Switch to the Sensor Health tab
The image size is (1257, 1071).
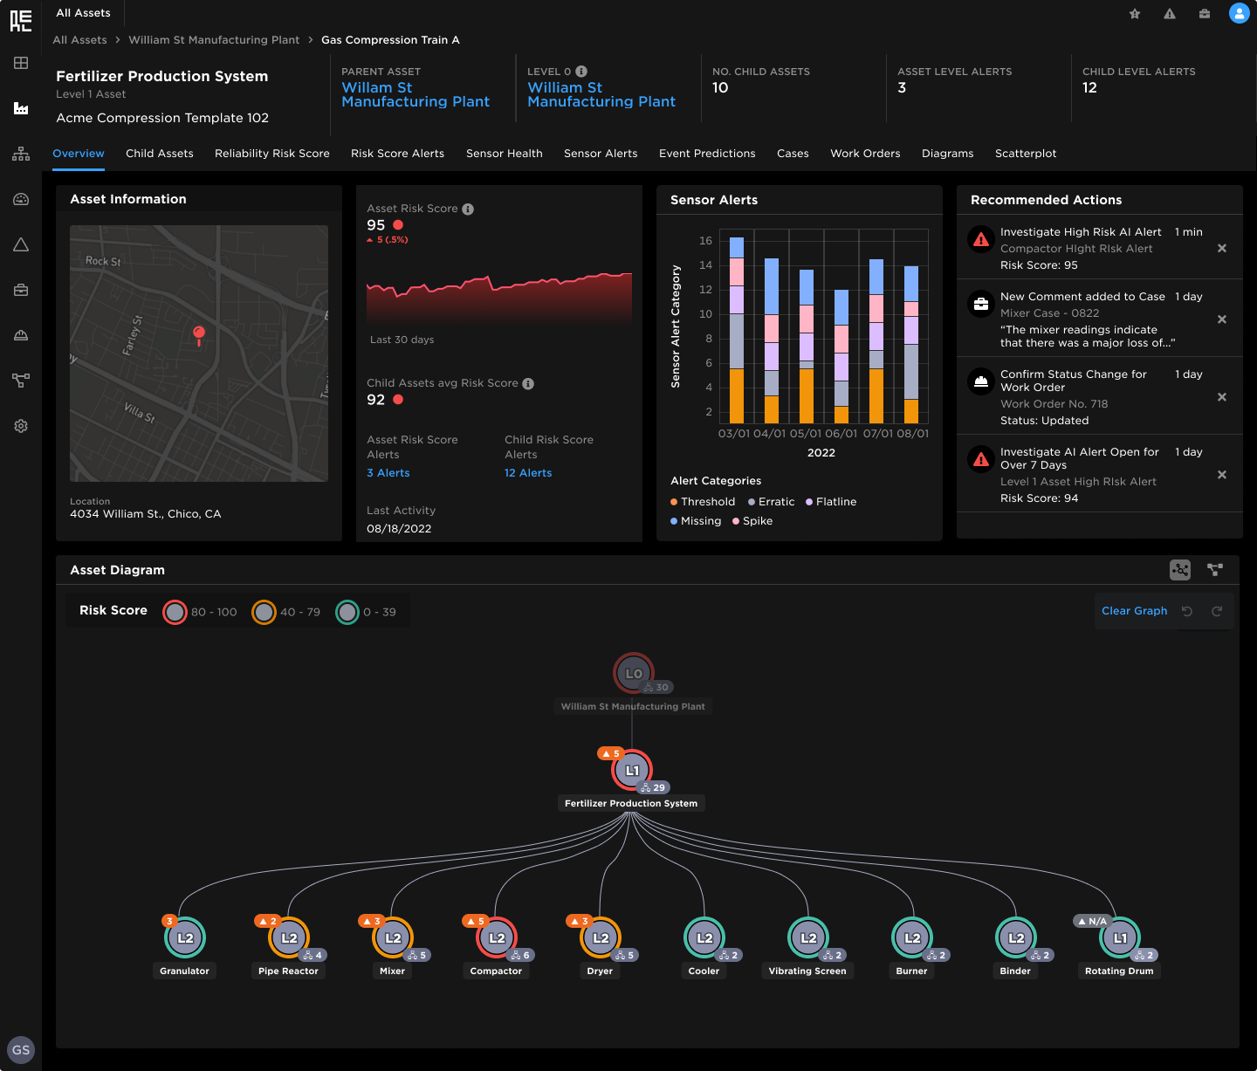[x=505, y=154]
